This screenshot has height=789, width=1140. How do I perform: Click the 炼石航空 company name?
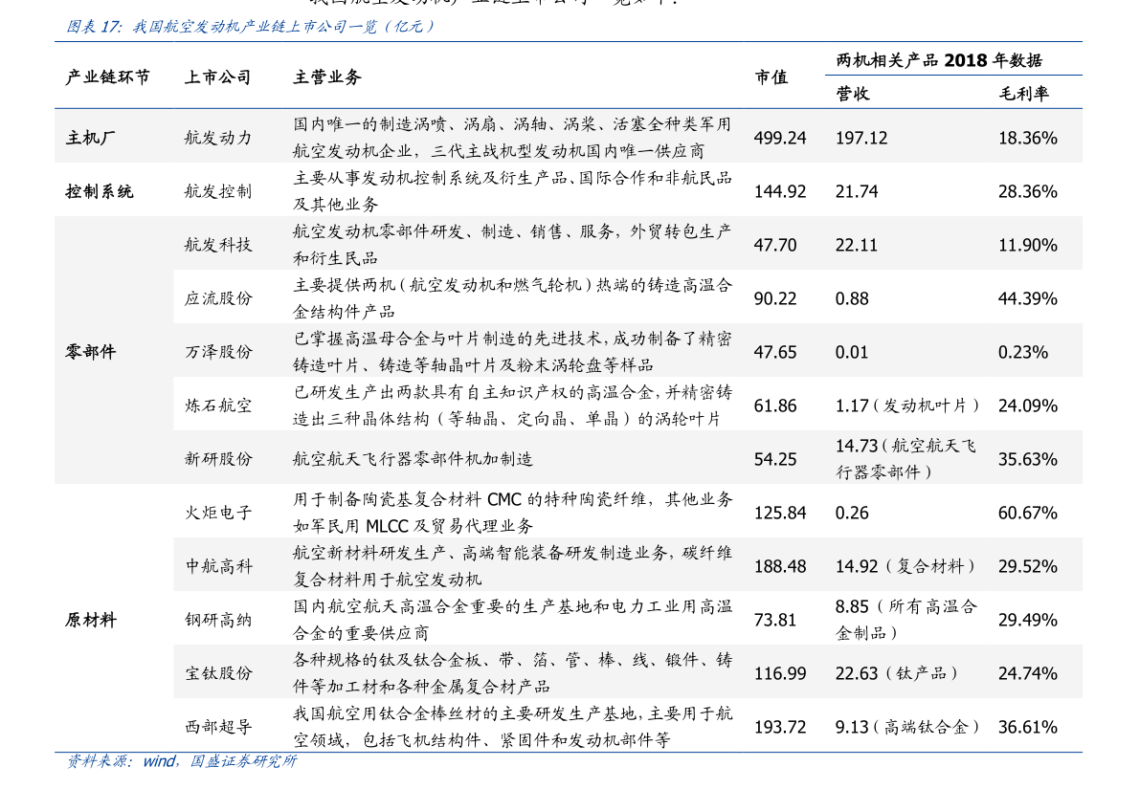[x=221, y=405]
